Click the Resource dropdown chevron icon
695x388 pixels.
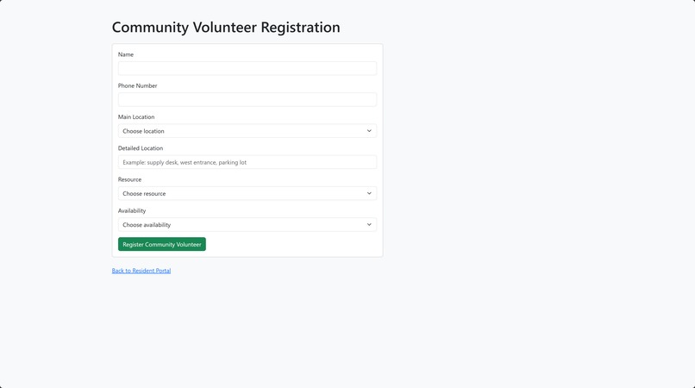369,193
